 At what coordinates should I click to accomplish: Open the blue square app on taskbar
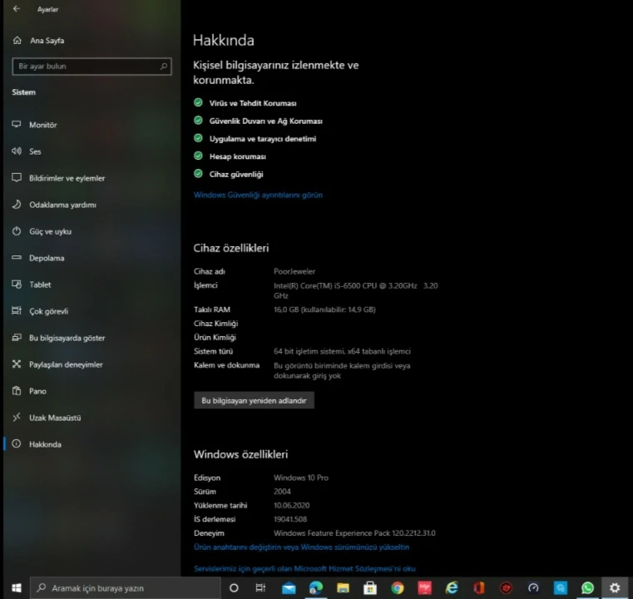coord(561,588)
